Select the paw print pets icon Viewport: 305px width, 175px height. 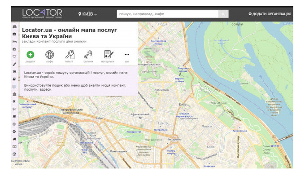click(x=14, y=131)
